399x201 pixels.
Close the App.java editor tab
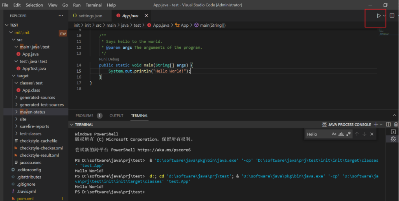tap(146, 16)
